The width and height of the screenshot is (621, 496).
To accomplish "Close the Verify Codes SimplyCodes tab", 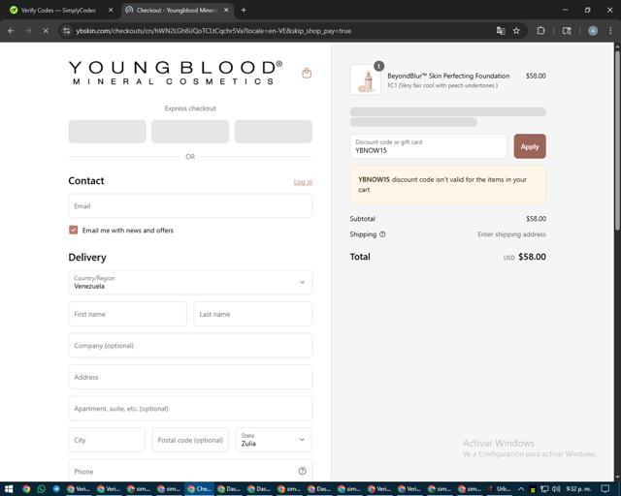I will click(x=111, y=11).
